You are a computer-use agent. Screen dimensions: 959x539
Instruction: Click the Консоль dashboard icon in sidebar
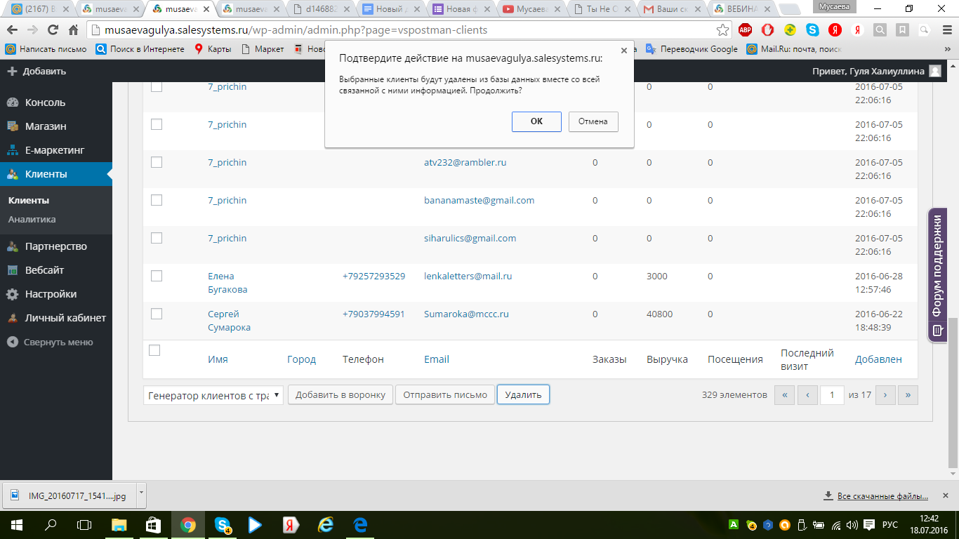13,102
